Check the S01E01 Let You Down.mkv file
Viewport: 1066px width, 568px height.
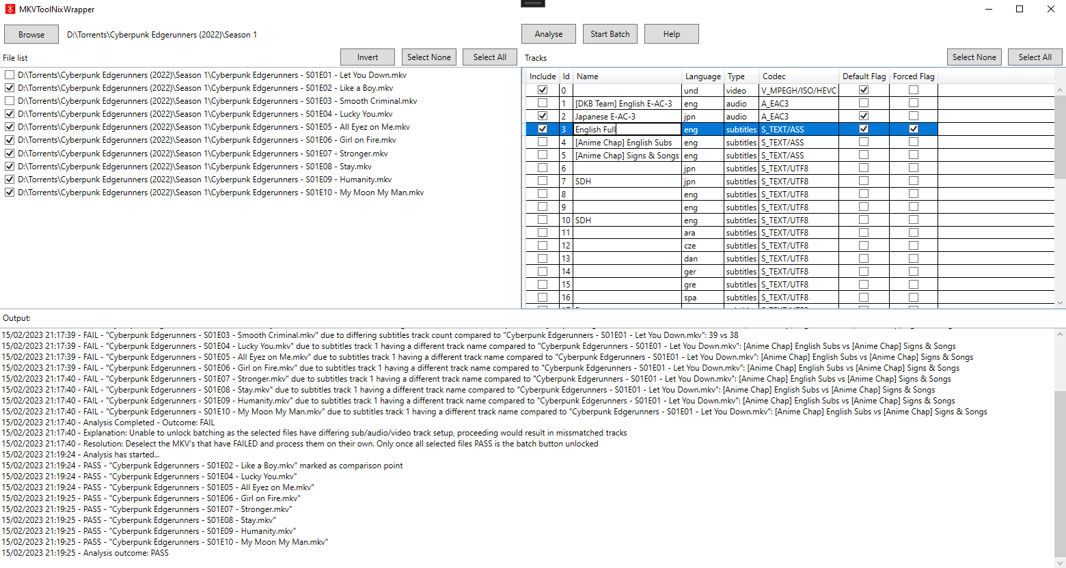pyautogui.click(x=10, y=75)
